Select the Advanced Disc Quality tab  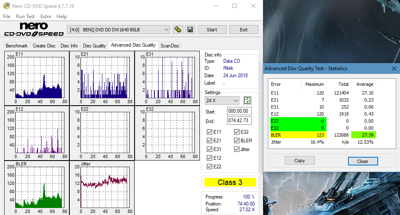pos(133,45)
